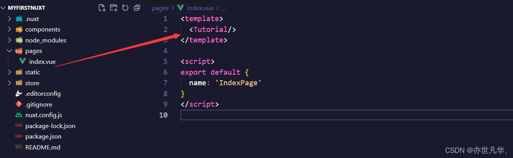Click 'export default' keyword text
The width and height of the screenshot is (513, 158).
(x=211, y=72)
